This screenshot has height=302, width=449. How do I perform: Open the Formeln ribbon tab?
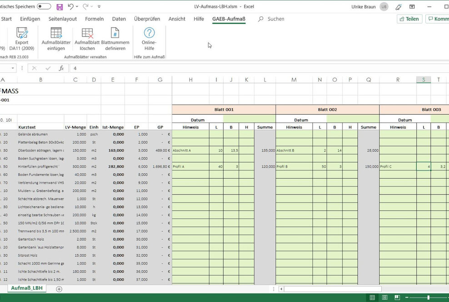pyautogui.click(x=95, y=19)
